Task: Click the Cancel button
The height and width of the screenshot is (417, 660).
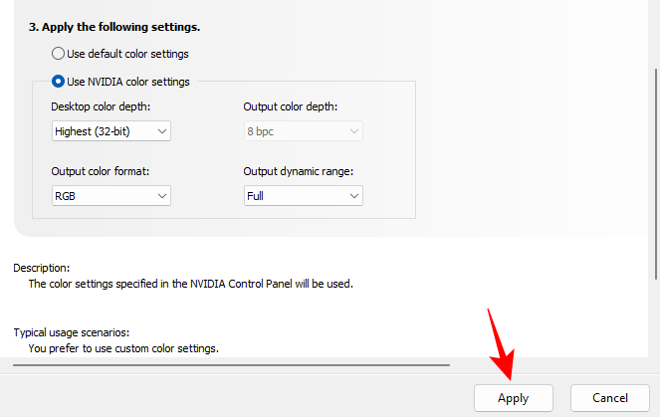Action: point(610,397)
